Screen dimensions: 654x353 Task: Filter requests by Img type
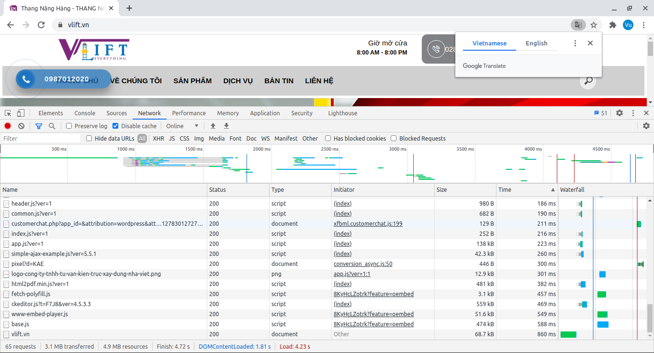click(199, 138)
